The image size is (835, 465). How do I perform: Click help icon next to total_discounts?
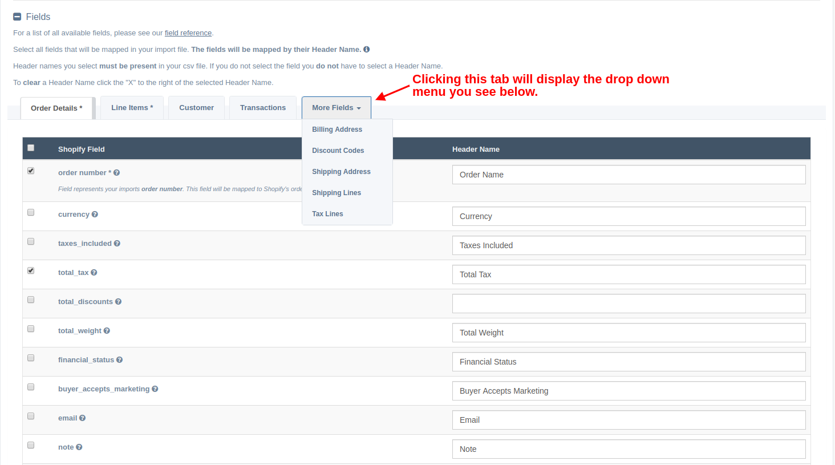click(118, 302)
